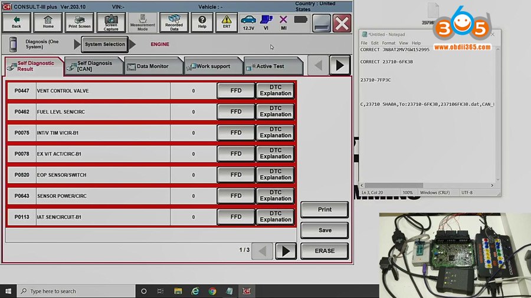This screenshot has width=531, height=298.
Task: Open Task View on the taskbar
Action: pyautogui.click(x=160, y=291)
